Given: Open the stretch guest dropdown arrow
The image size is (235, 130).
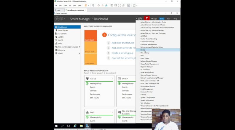Looking at the screenshot, I should (137, 5).
